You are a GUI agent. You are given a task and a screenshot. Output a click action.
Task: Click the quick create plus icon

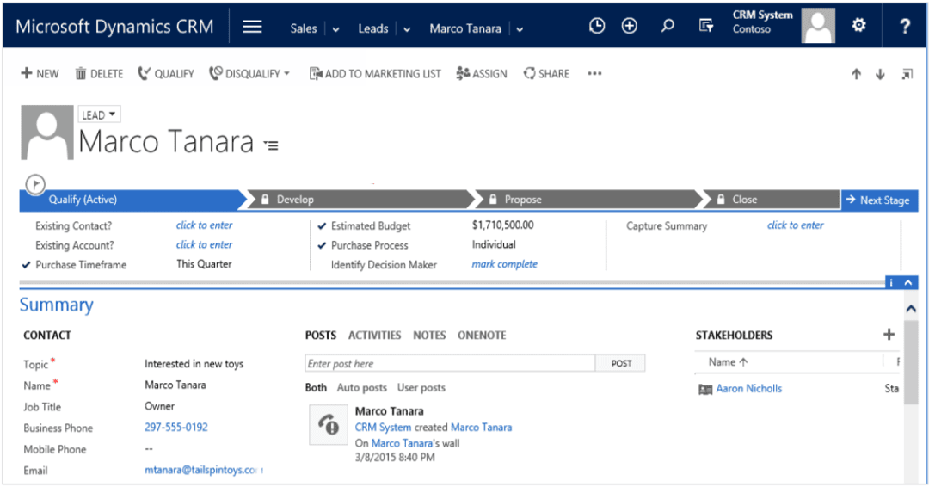[x=629, y=26]
